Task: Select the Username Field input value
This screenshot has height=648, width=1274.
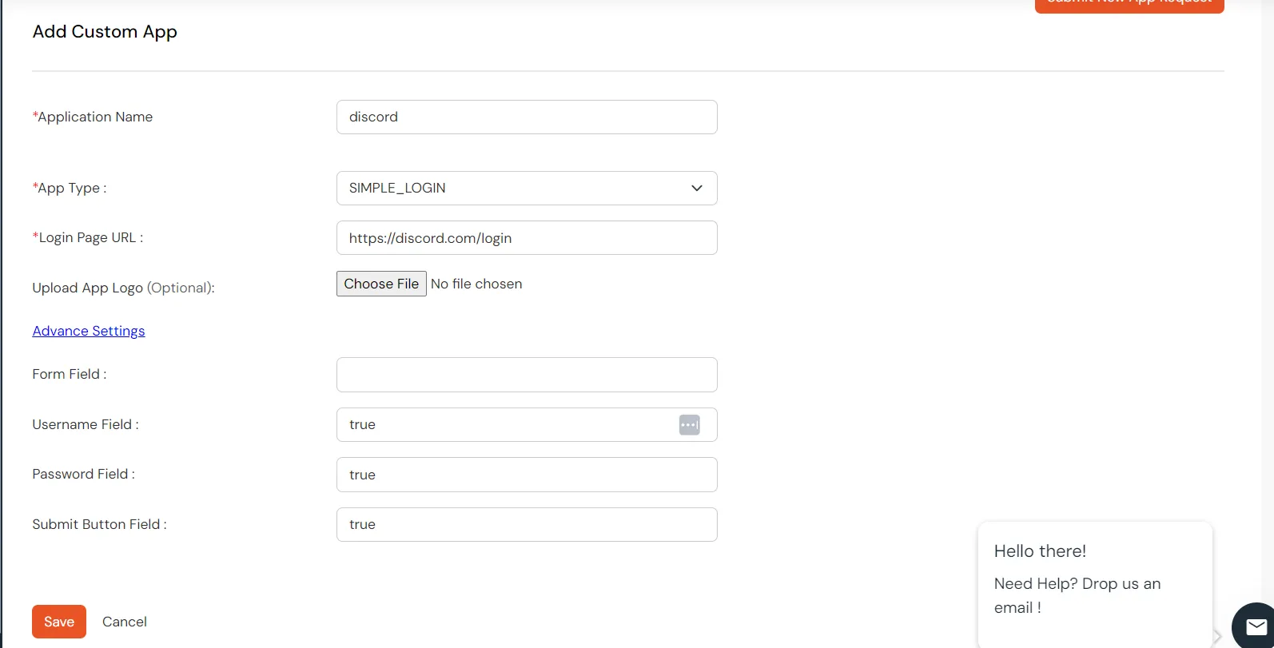Action: pyautogui.click(x=504, y=424)
